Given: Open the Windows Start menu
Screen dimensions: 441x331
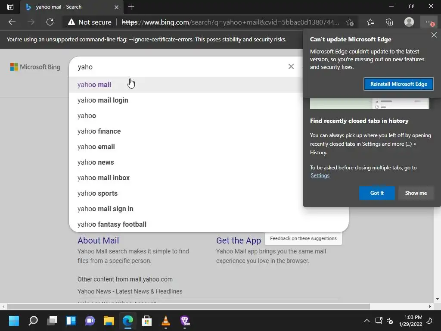Looking at the screenshot, I should click(x=14, y=321).
